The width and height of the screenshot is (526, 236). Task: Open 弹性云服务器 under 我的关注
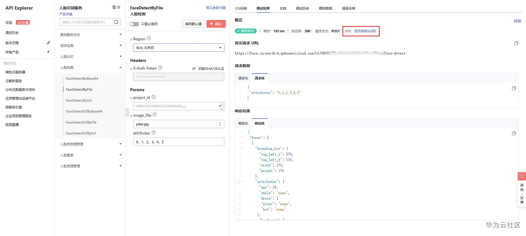tap(15, 72)
